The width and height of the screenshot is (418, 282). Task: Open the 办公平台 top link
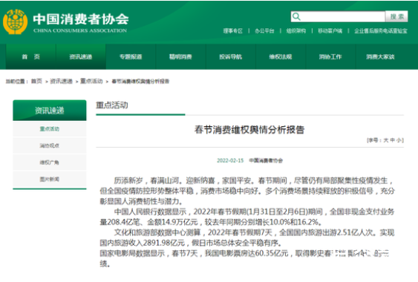tap(264, 31)
